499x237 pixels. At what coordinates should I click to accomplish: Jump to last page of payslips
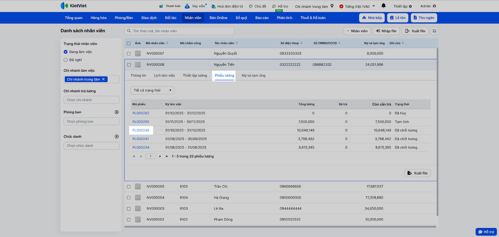tap(167, 156)
